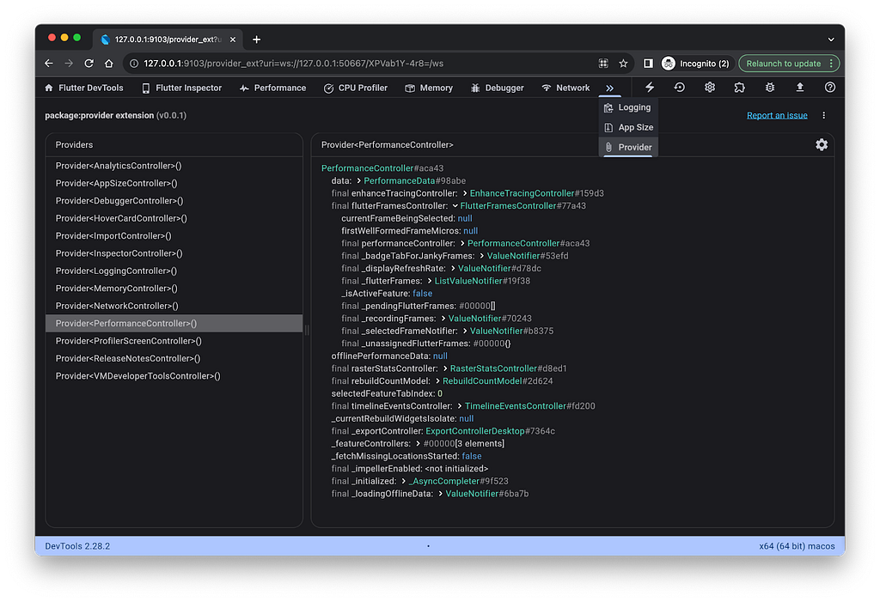The height and width of the screenshot is (602, 880).
Task: Click the DevTools 2.28.2 version text
Action: tap(77, 546)
